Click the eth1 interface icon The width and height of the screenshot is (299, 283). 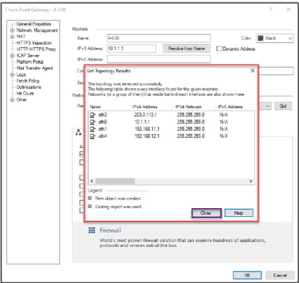93,129
